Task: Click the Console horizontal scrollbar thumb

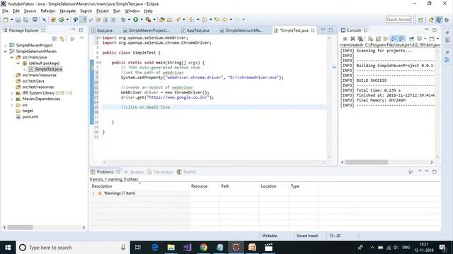Action: click(x=367, y=162)
